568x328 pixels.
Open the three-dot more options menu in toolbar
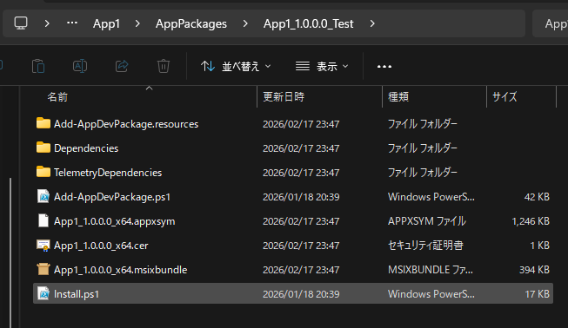coord(384,67)
